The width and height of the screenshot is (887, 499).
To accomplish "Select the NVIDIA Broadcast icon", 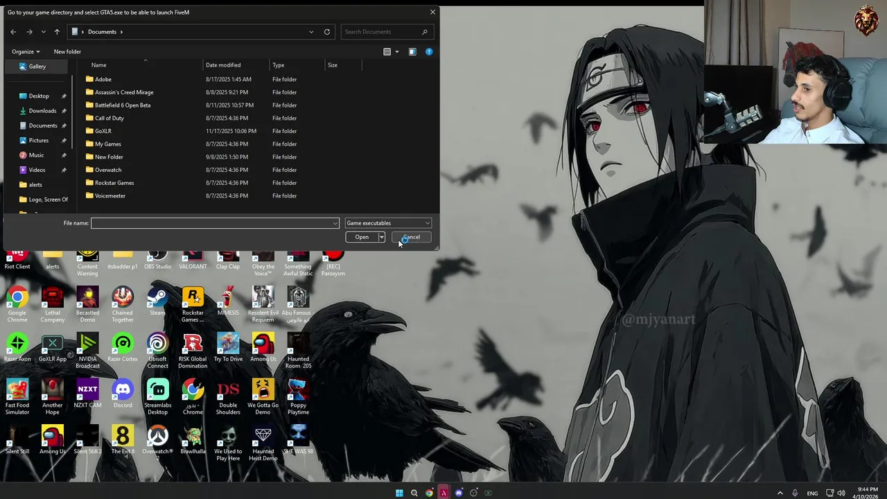I will 87,351.
